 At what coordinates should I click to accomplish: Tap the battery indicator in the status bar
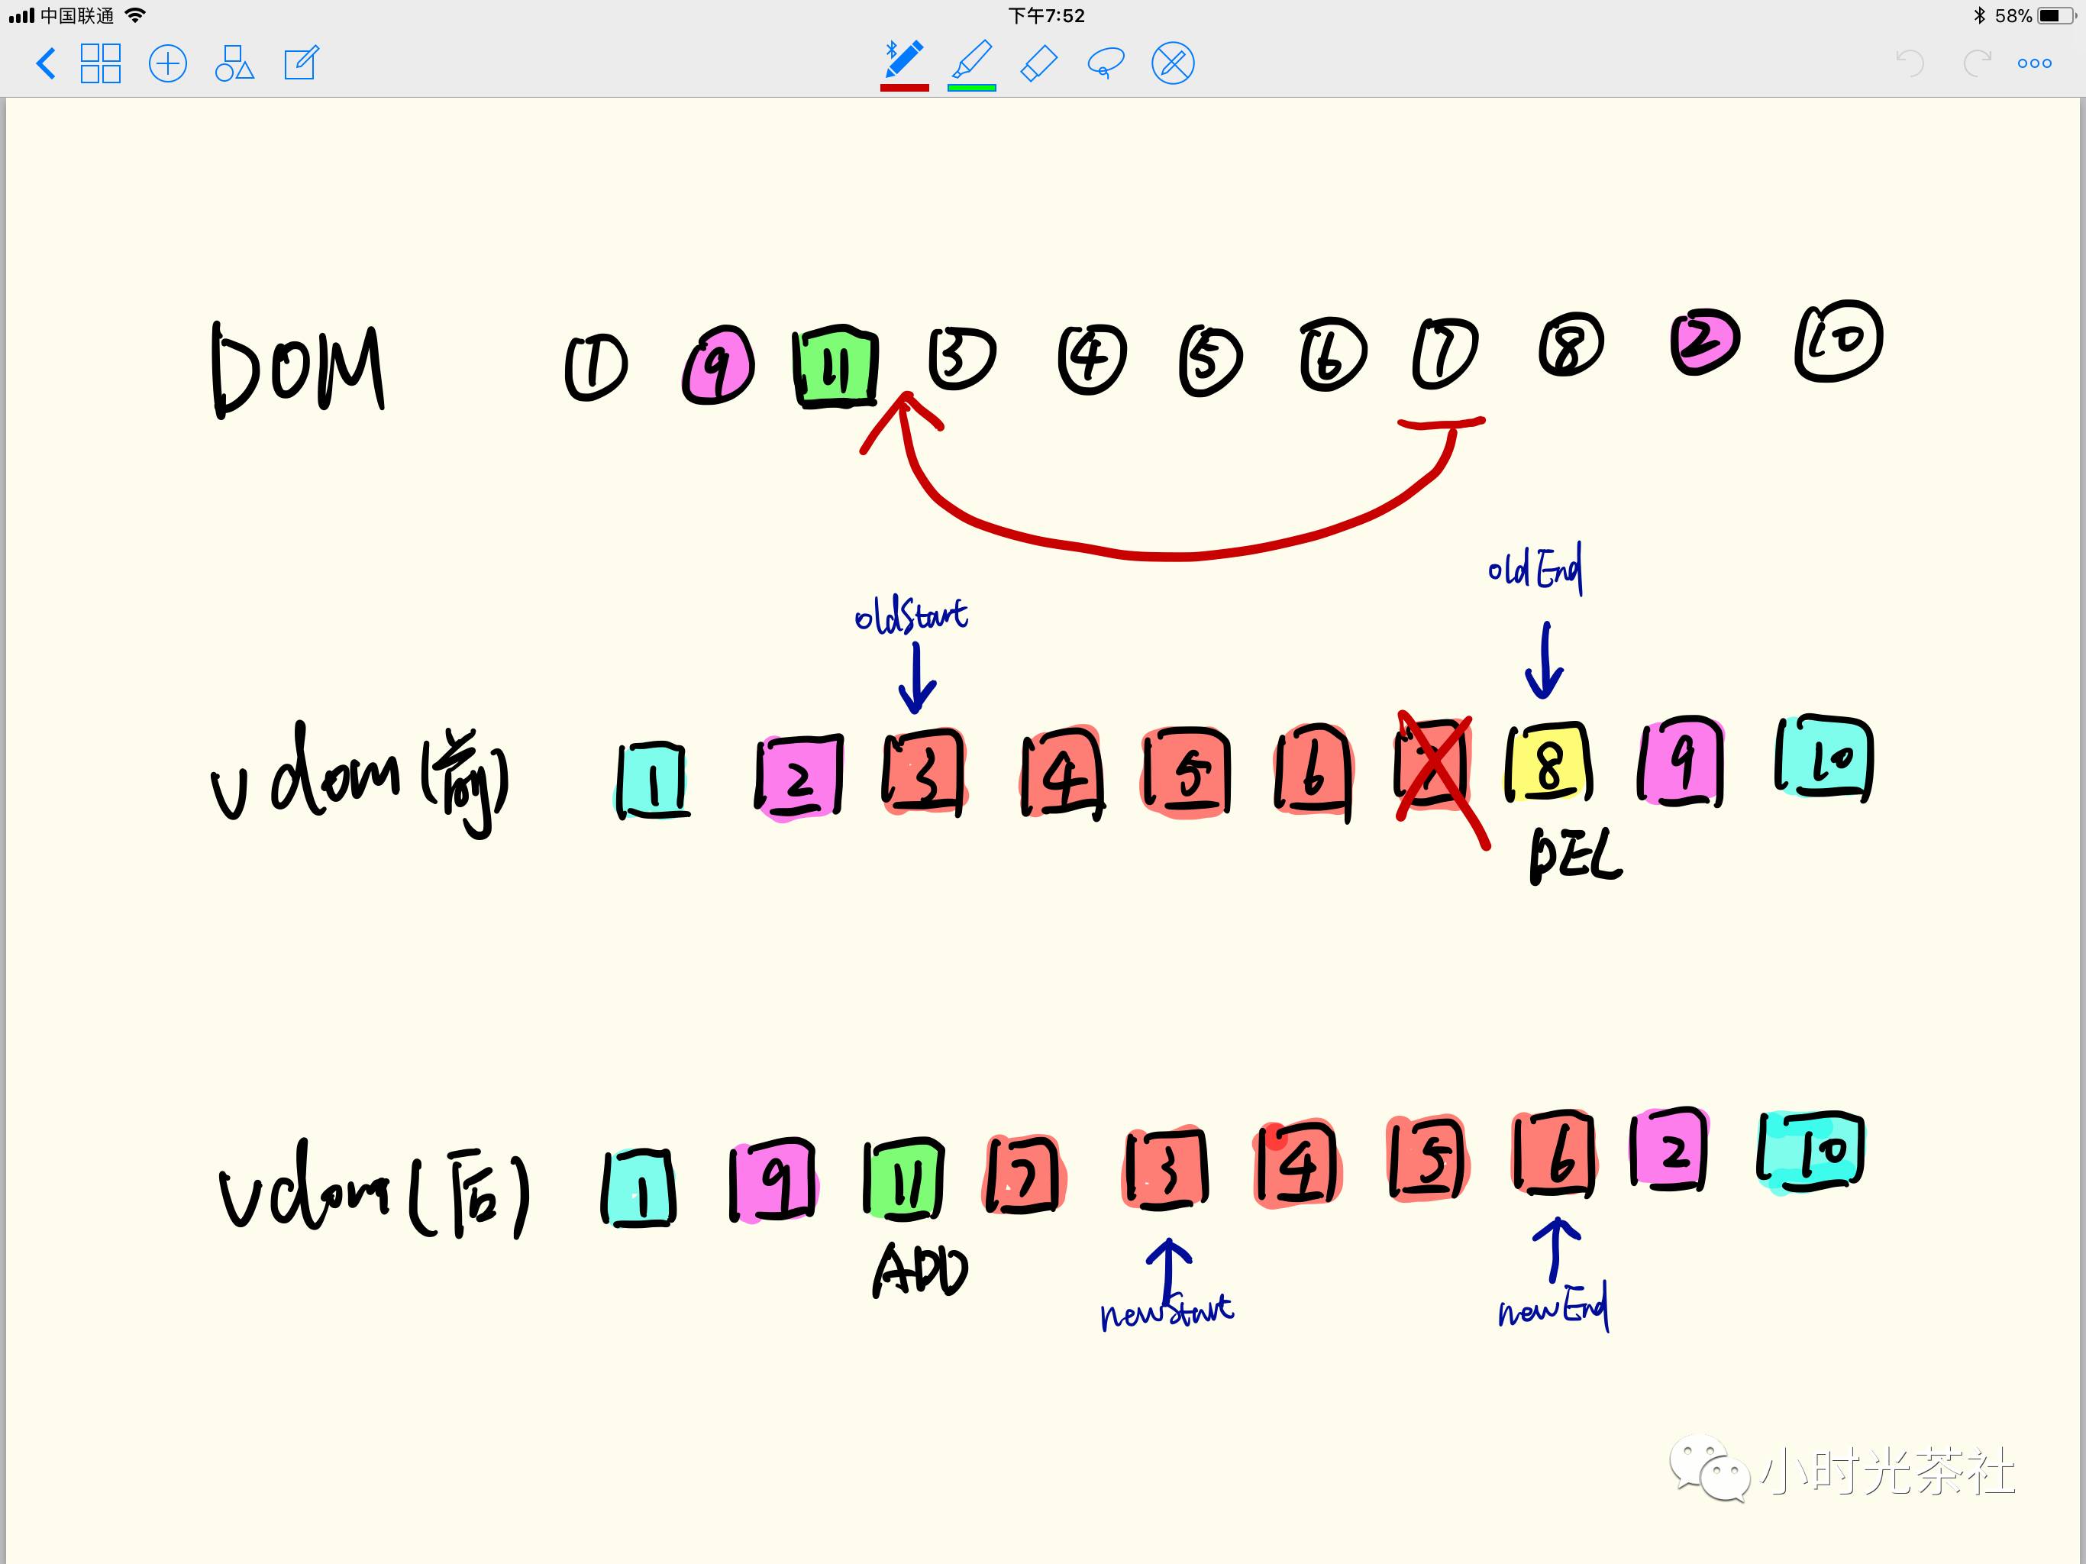pos(2054,16)
